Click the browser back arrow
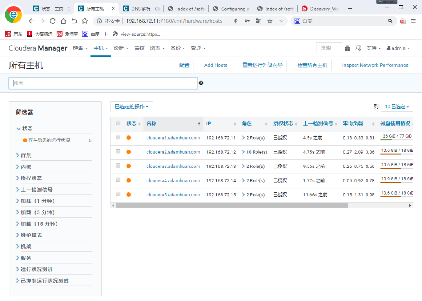Image resolution: width=422 pixels, height=301 pixels. click(31, 21)
